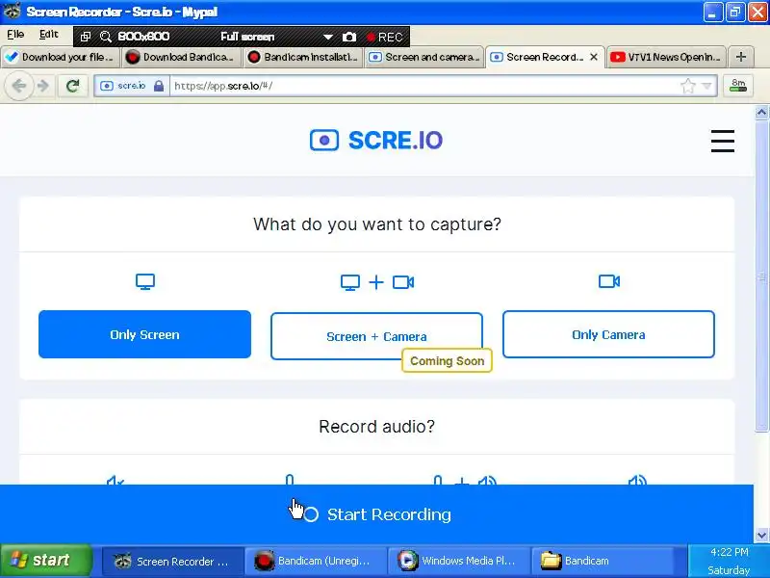This screenshot has height=578, width=770.
Task: Click the Bandicam screenshot camera icon
Action: pos(349,37)
